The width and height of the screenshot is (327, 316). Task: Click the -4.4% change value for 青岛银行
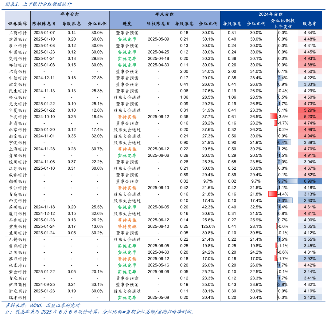pyautogui.click(x=283, y=194)
